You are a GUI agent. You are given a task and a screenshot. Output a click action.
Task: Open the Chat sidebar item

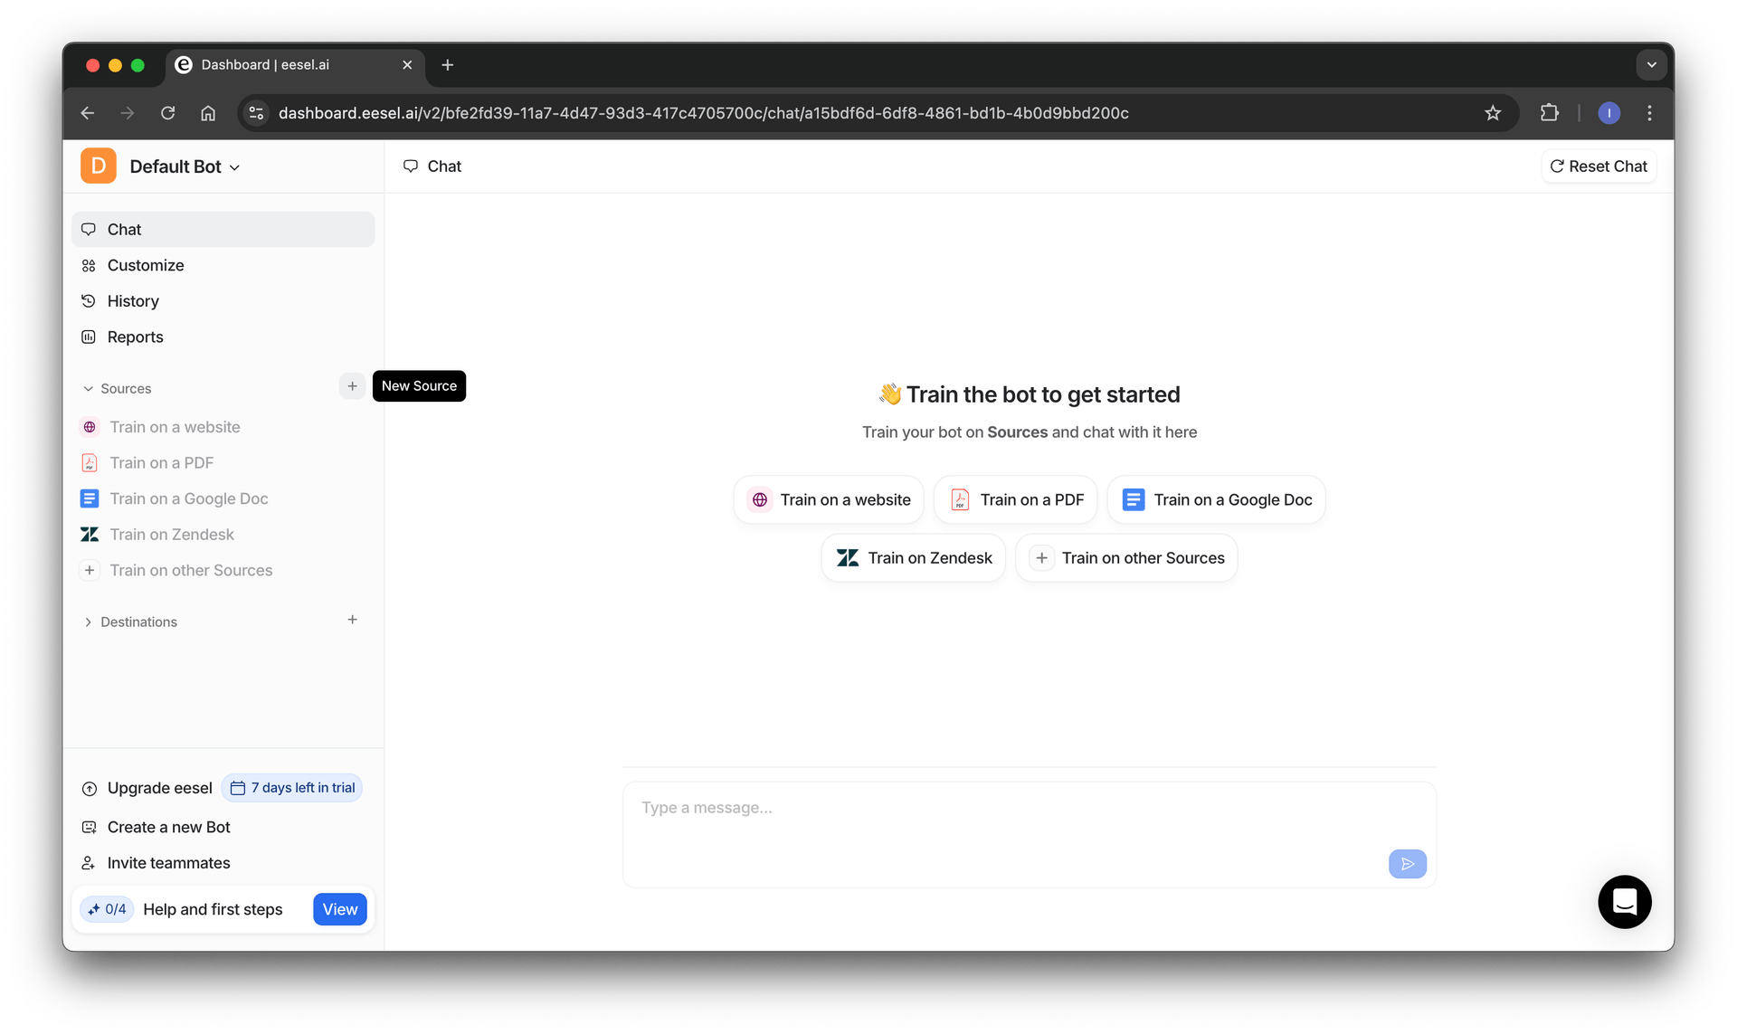(x=223, y=229)
